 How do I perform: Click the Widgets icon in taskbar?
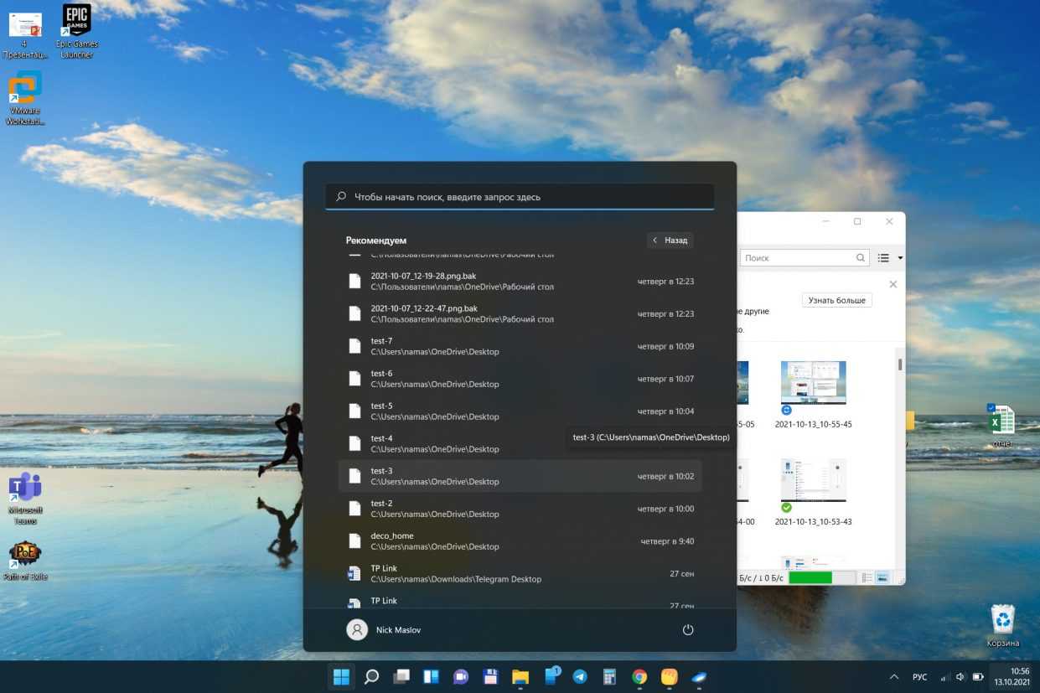click(431, 676)
